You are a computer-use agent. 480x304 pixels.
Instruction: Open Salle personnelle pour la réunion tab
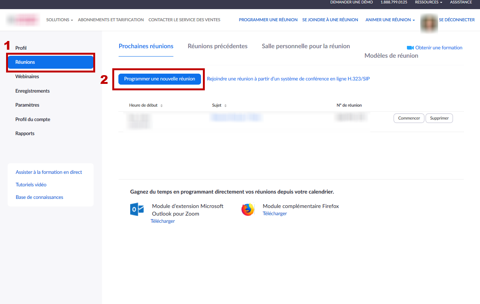tap(306, 46)
